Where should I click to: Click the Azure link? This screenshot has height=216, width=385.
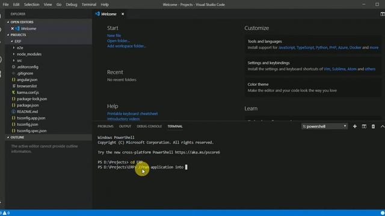(x=343, y=47)
